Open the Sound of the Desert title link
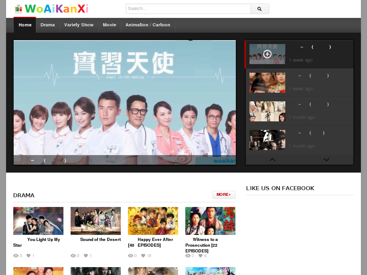Image resolution: width=367 pixels, height=275 pixels. tap(100, 240)
